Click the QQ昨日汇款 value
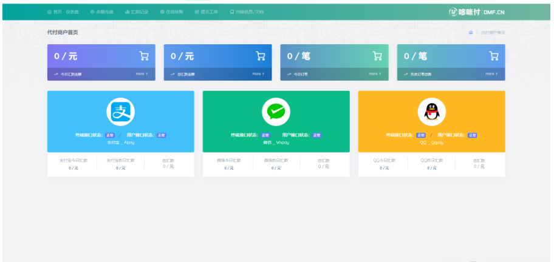554x262 pixels. click(431, 168)
